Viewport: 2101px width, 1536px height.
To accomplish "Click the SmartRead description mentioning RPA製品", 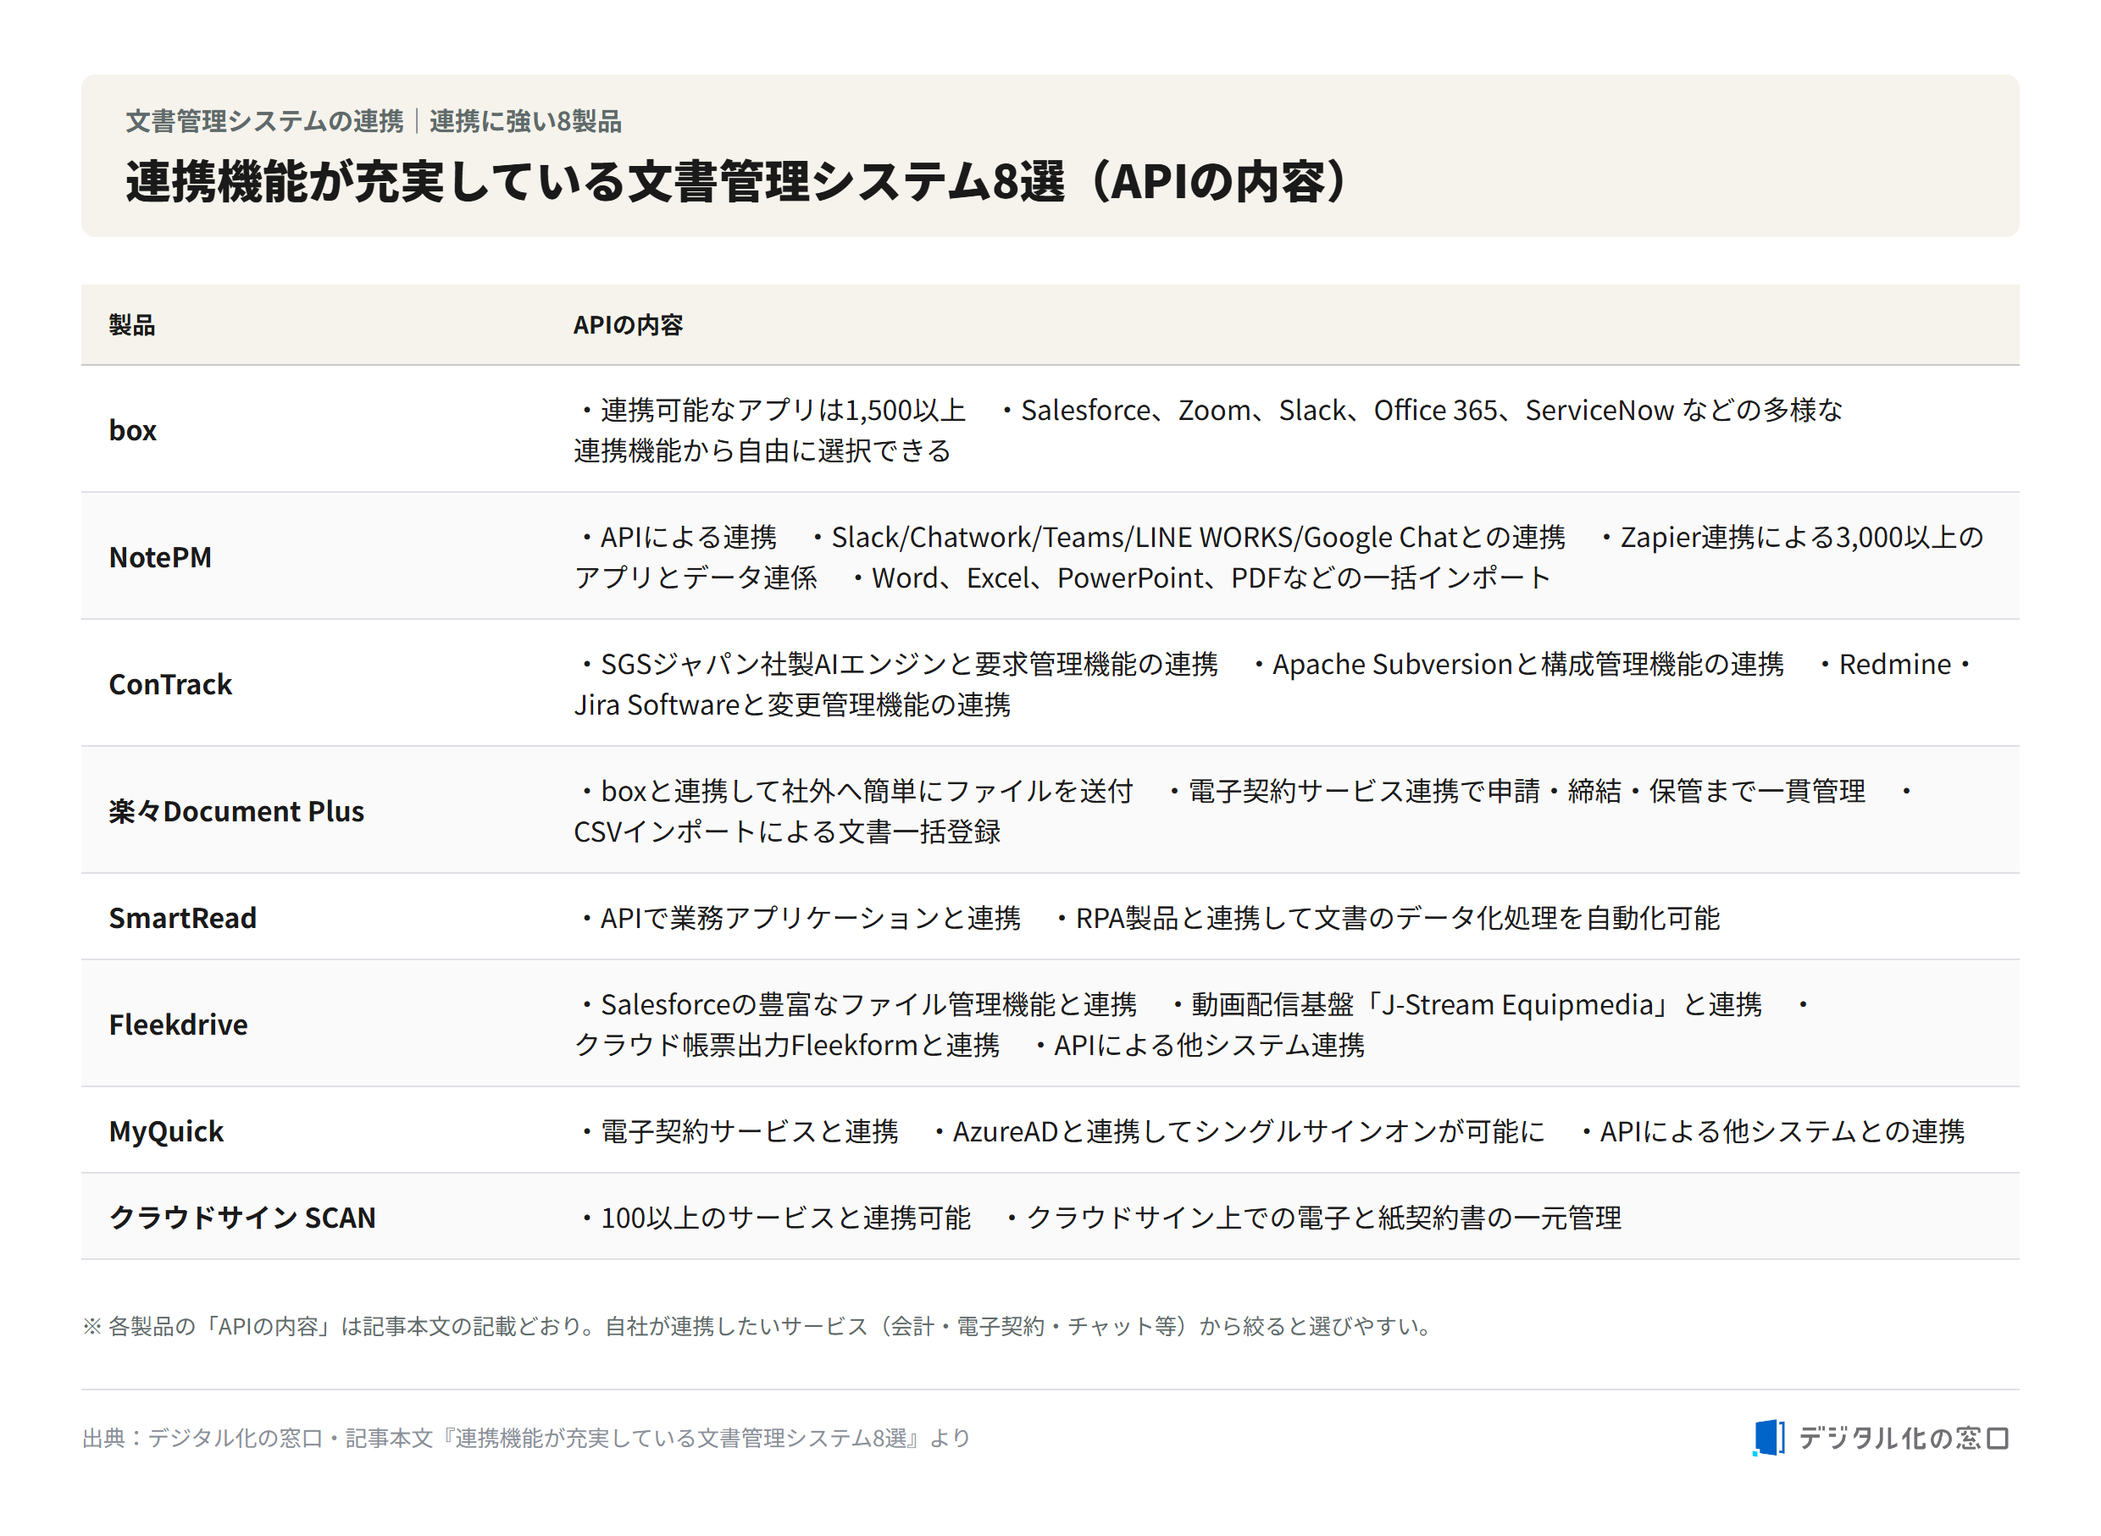I will [1147, 918].
